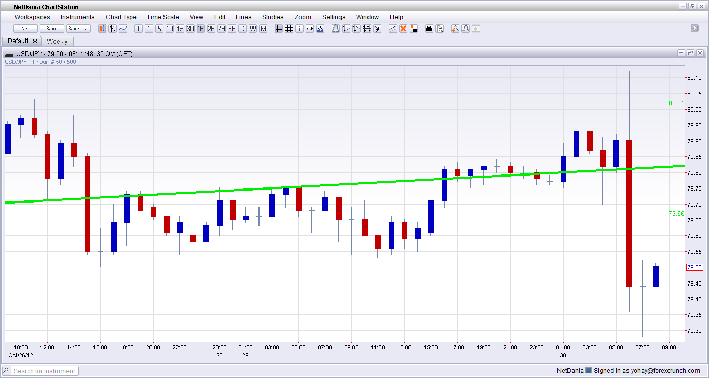
Task: Switch to the Weekly tab
Action: (57, 41)
